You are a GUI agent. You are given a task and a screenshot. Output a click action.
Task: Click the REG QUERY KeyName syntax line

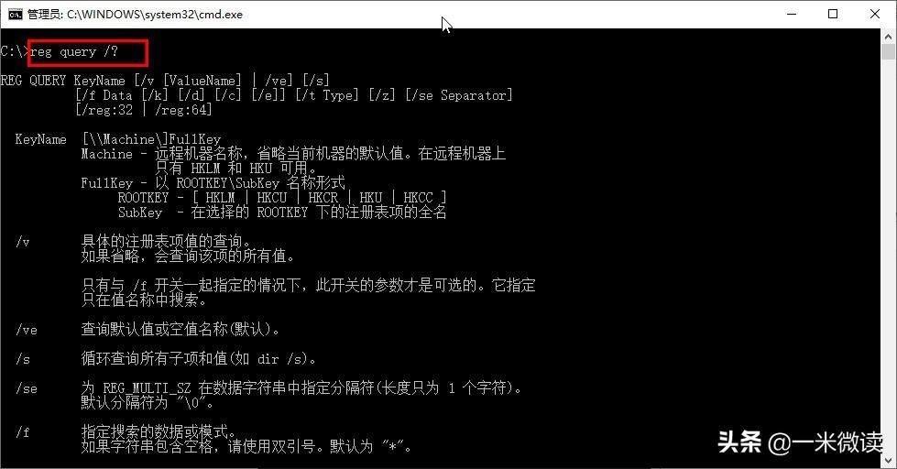pyautogui.click(x=165, y=81)
